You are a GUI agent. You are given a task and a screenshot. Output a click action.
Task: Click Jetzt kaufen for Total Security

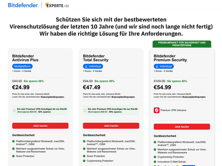coord(111,126)
